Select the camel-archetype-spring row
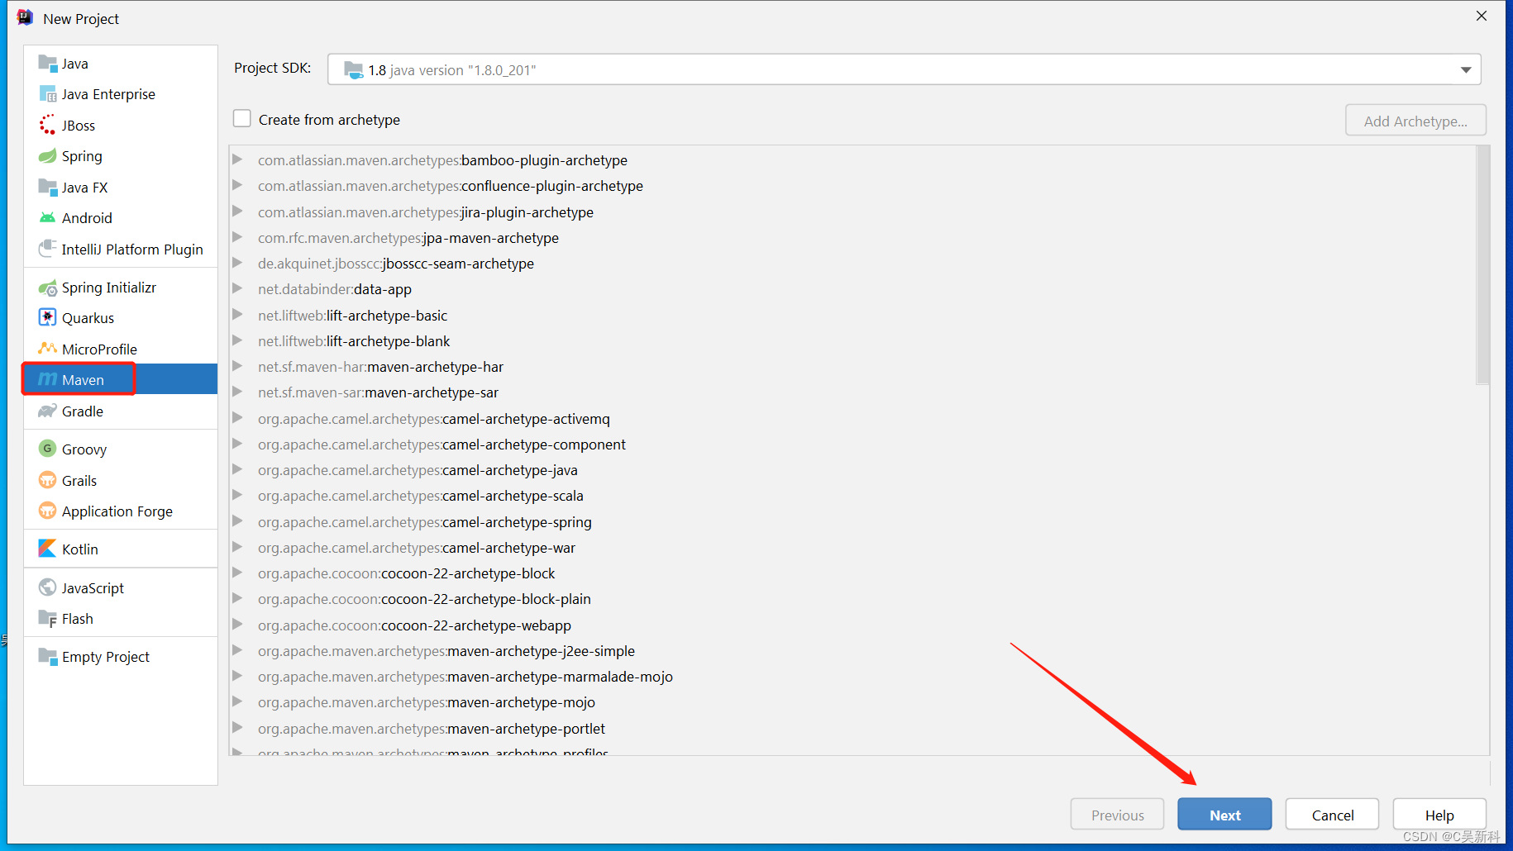The height and width of the screenshot is (851, 1513). 852,522
